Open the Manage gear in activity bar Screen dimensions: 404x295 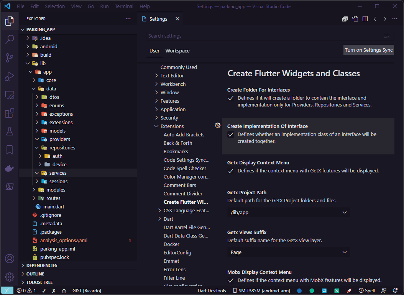[x=10, y=277]
